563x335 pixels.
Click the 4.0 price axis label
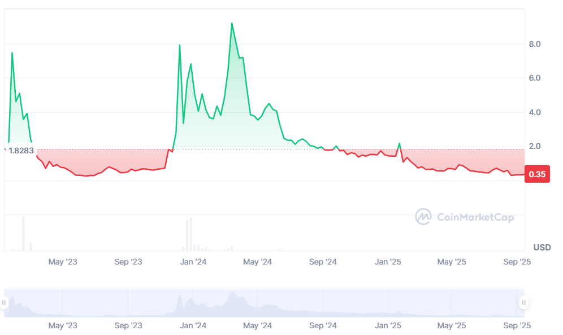pyautogui.click(x=535, y=112)
